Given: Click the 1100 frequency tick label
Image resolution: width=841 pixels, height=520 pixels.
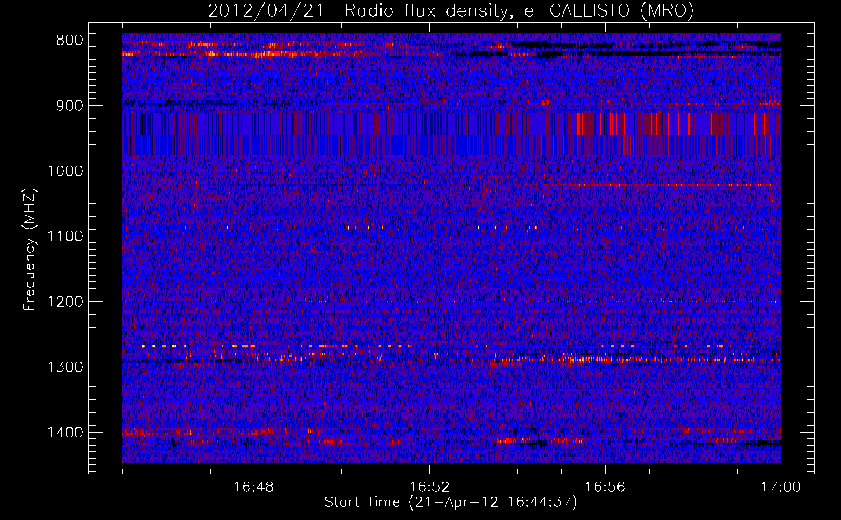Looking at the screenshot, I should [x=65, y=237].
